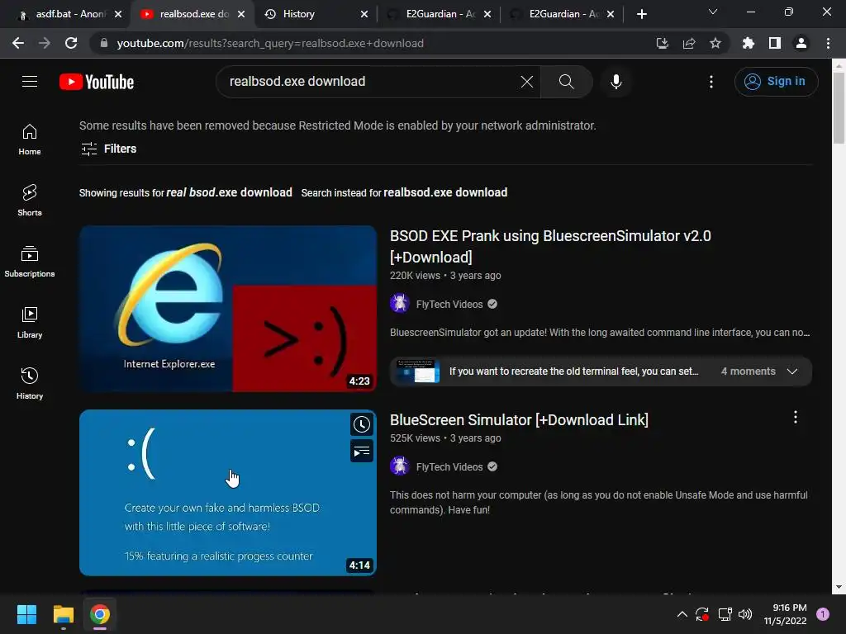The image size is (846, 634).
Task: Open Subscriptions in the sidebar
Action: click(30, 262)
